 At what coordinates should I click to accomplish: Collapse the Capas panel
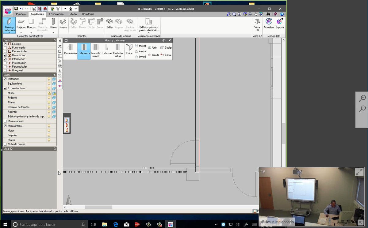click(x=55, y=75)
